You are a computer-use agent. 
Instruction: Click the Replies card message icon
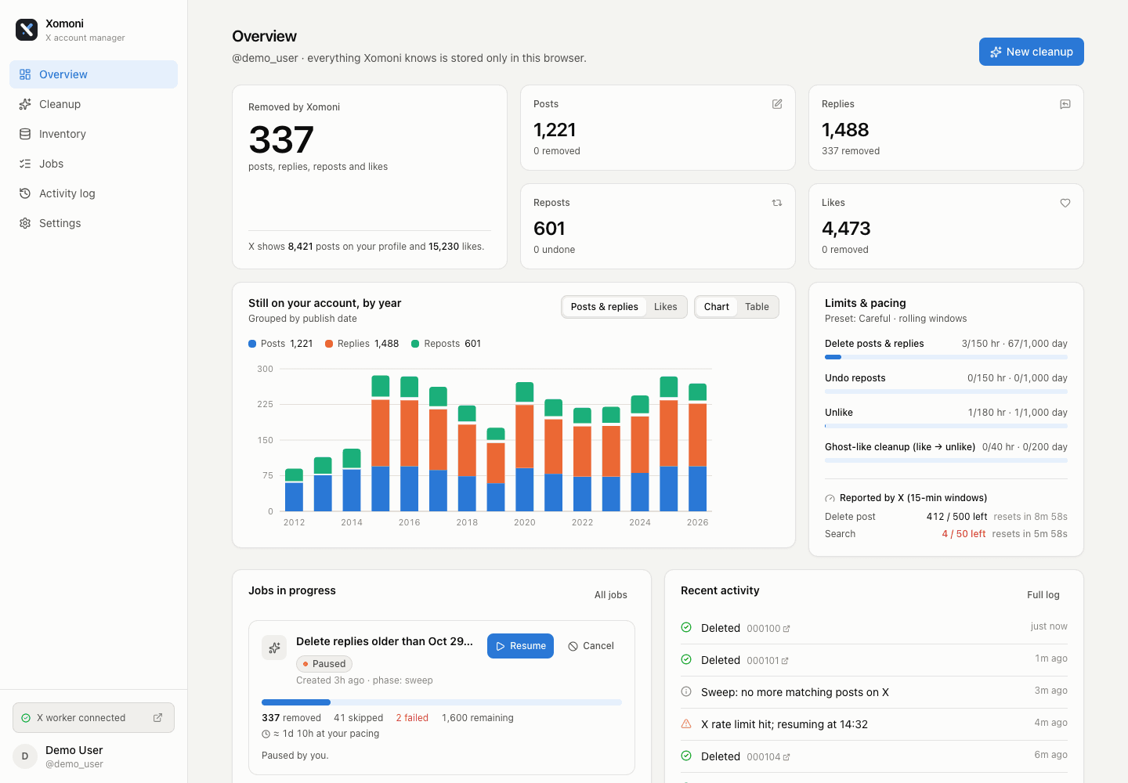pyautogui.click(x=1065, y=104)
